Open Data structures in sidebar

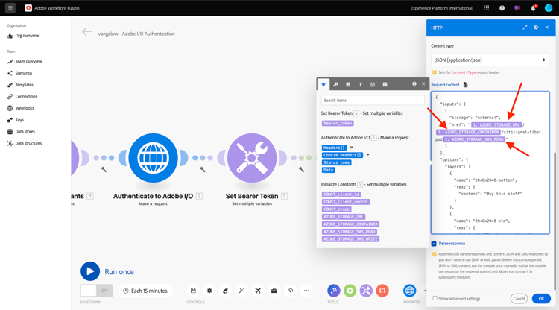(x=25, y=143)
